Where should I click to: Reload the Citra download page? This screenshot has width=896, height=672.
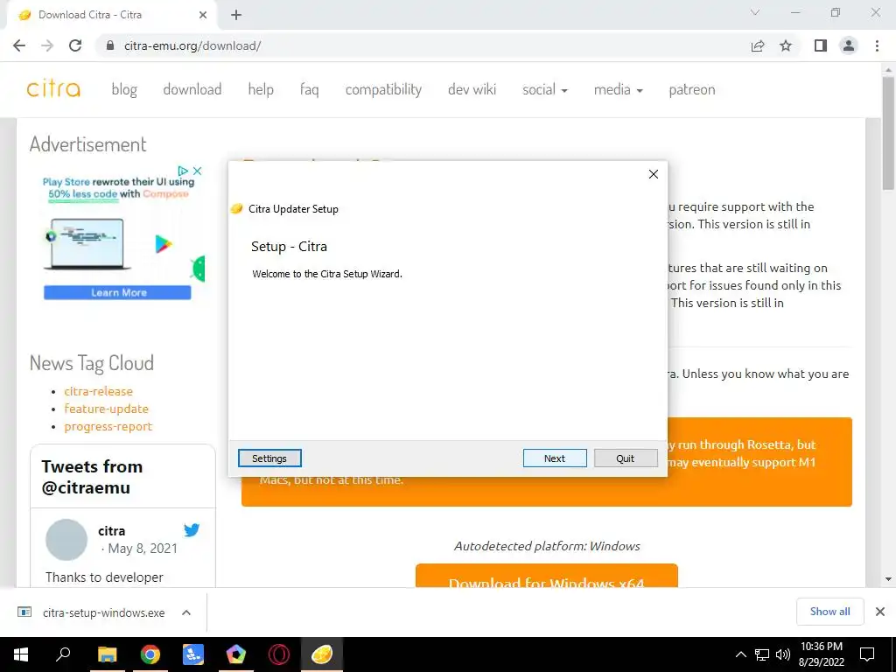tap(75, 45)
